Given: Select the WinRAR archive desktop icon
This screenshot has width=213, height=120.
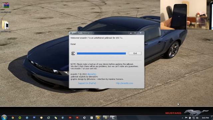Looking at the screenshot, I should coord(6,7).
